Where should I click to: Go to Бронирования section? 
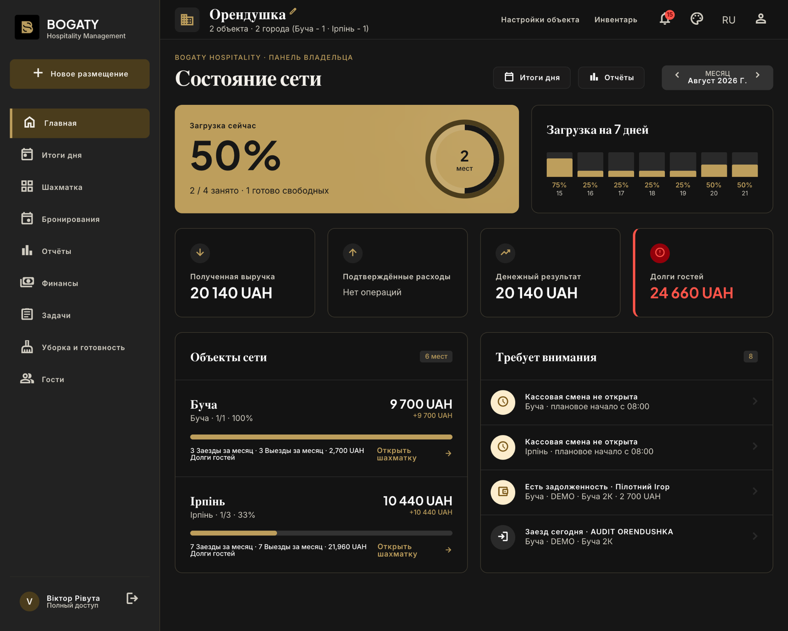80,219
